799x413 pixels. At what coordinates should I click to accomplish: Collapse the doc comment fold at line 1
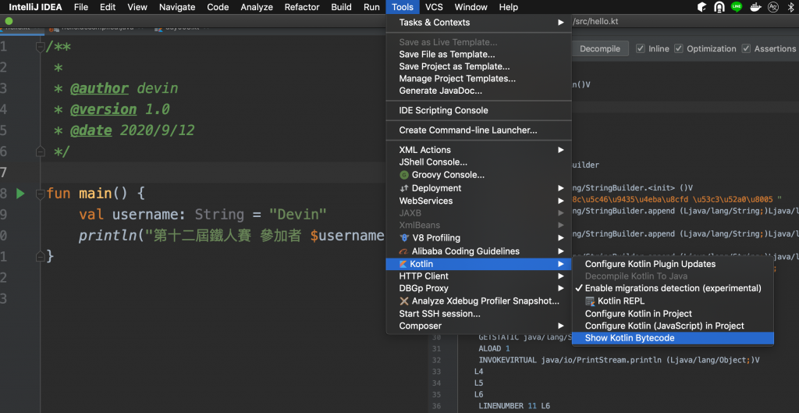(41, 47)
